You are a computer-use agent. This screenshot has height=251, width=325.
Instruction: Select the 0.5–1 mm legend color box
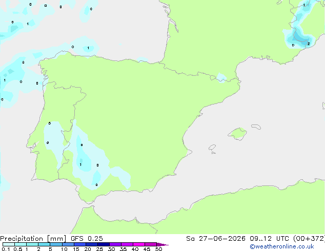pyautogui.click(x=21, y=244)
